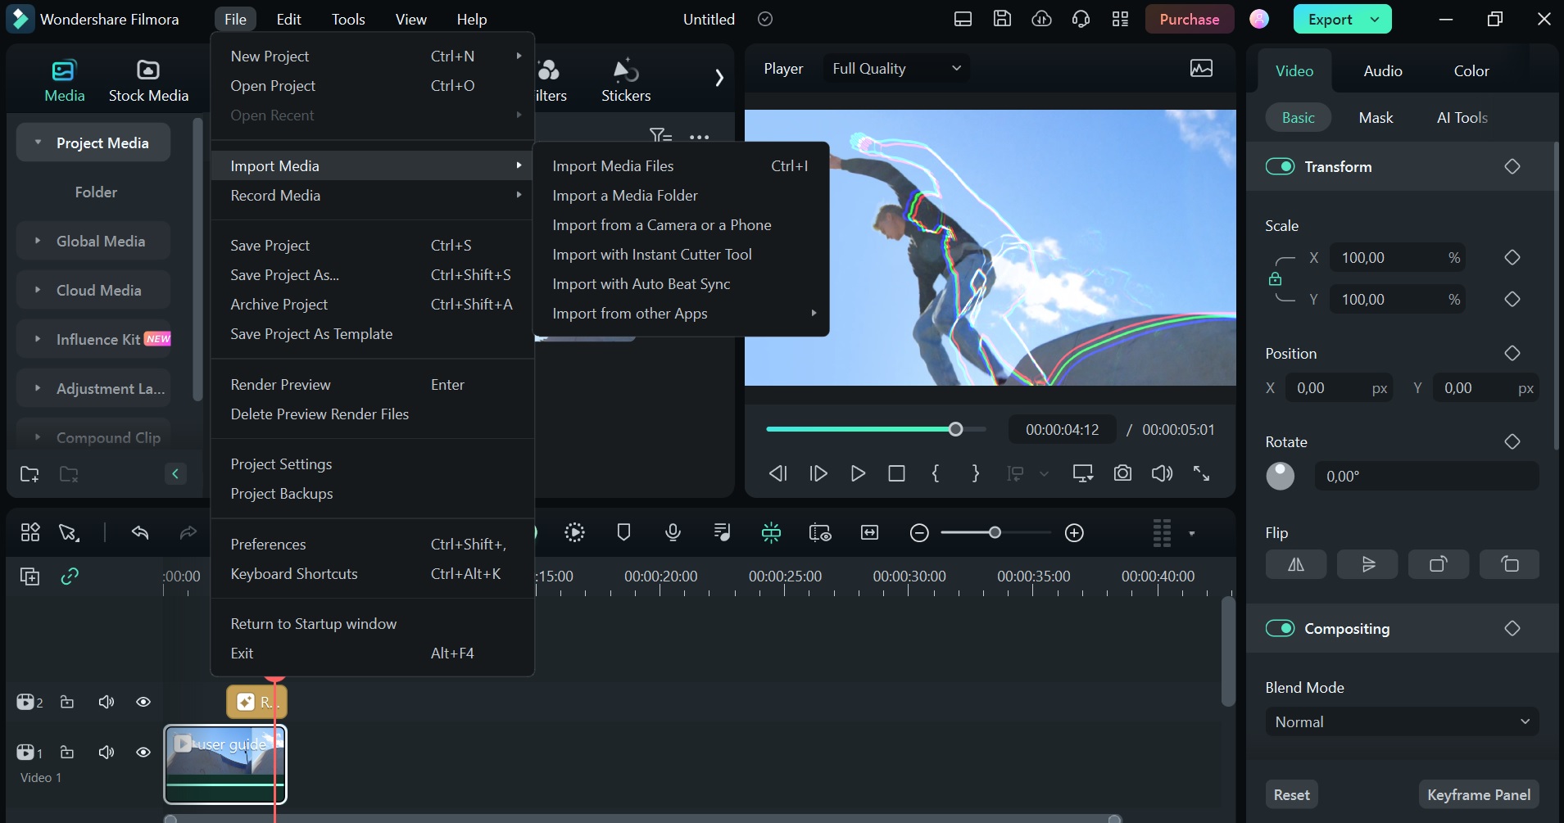Image resolution: width=1564 pixels, height=823 pixels.
Task: Select the Mask sub-tab
Action: (1376, 118)
